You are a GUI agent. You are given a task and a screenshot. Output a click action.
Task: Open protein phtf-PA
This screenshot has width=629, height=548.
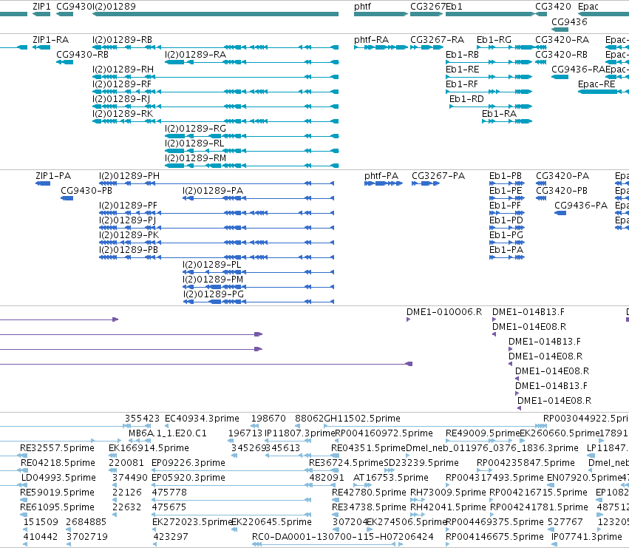click(381, 176)
